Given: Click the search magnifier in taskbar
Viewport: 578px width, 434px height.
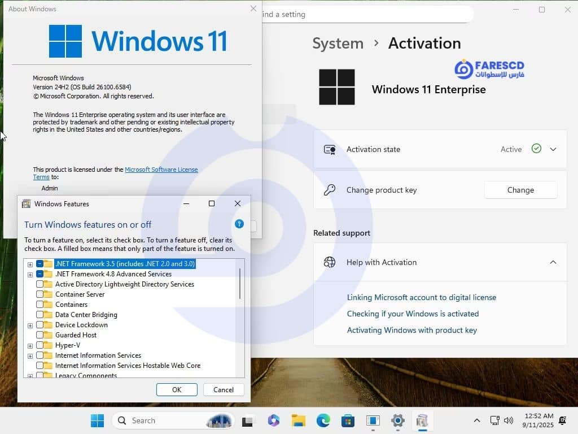Looking at the screenshot, I should (x=122, y=420).
